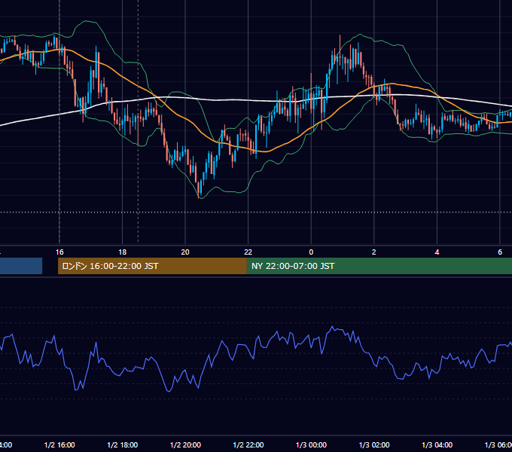512x452 pixels.
Task: Click the 1/3 04:00 time label
Action: click(437, 444)
